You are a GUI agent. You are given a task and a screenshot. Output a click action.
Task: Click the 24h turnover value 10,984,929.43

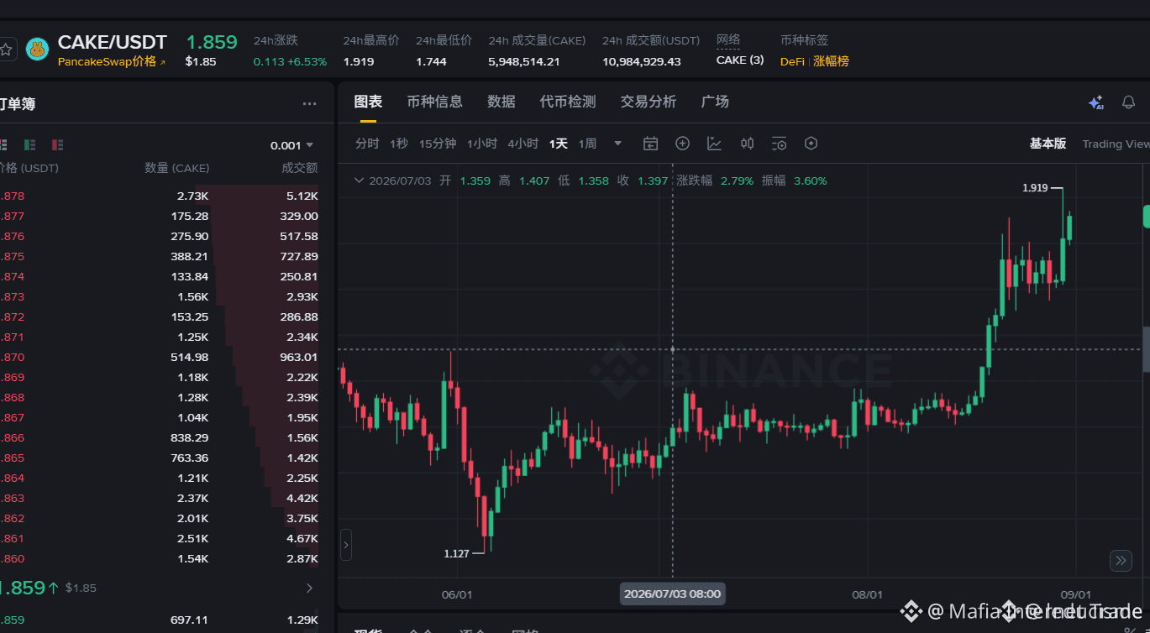(x=642, y=61)
